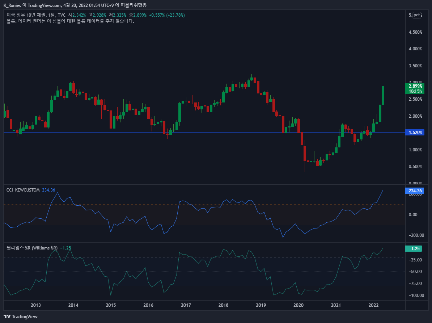Click the 1.000% price axis label

415,150
